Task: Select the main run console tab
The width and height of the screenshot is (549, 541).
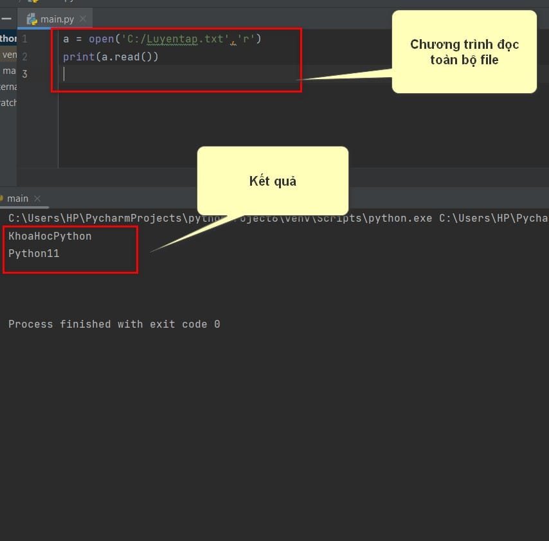Action: [x=17, y=199]
